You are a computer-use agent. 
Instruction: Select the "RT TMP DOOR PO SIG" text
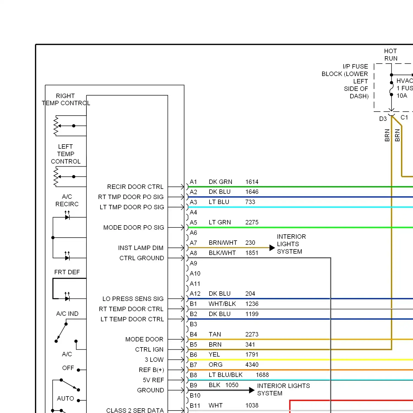pyautogui.click(x=131, y=197)
